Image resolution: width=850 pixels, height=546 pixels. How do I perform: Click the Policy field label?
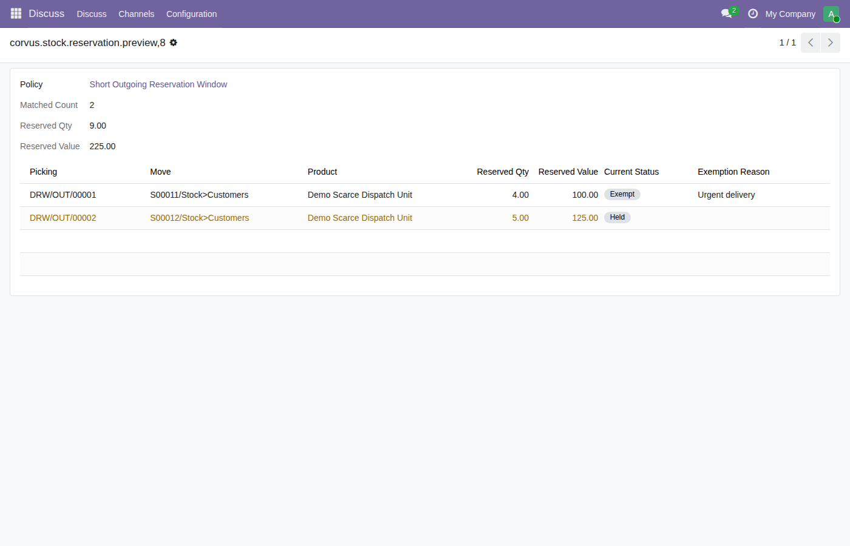[32, 84]
